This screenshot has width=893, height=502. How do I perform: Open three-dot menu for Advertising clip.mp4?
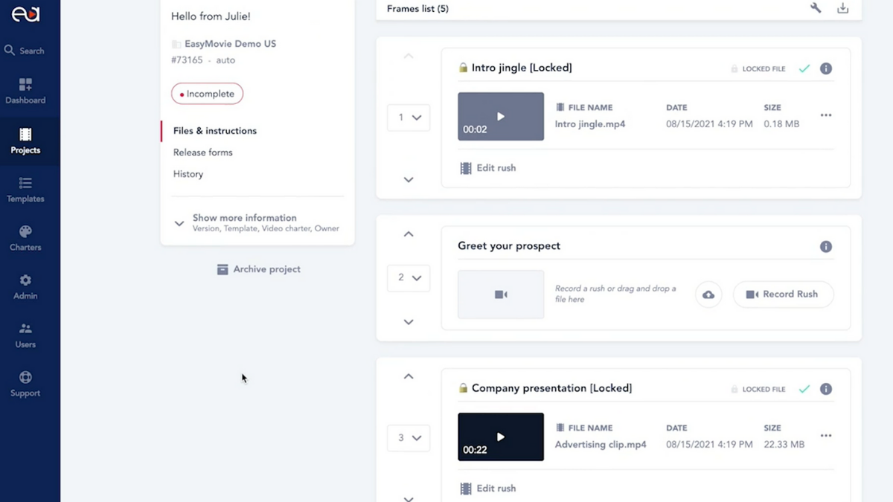pyautogui.click(x=825, y=436)
